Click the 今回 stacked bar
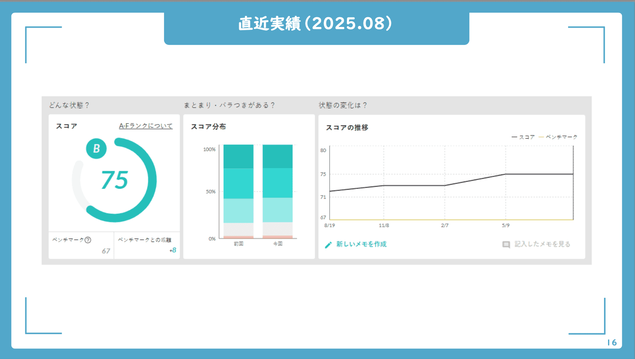The width and height of the screenshot is (635, 359). click(x=278, y=191)
